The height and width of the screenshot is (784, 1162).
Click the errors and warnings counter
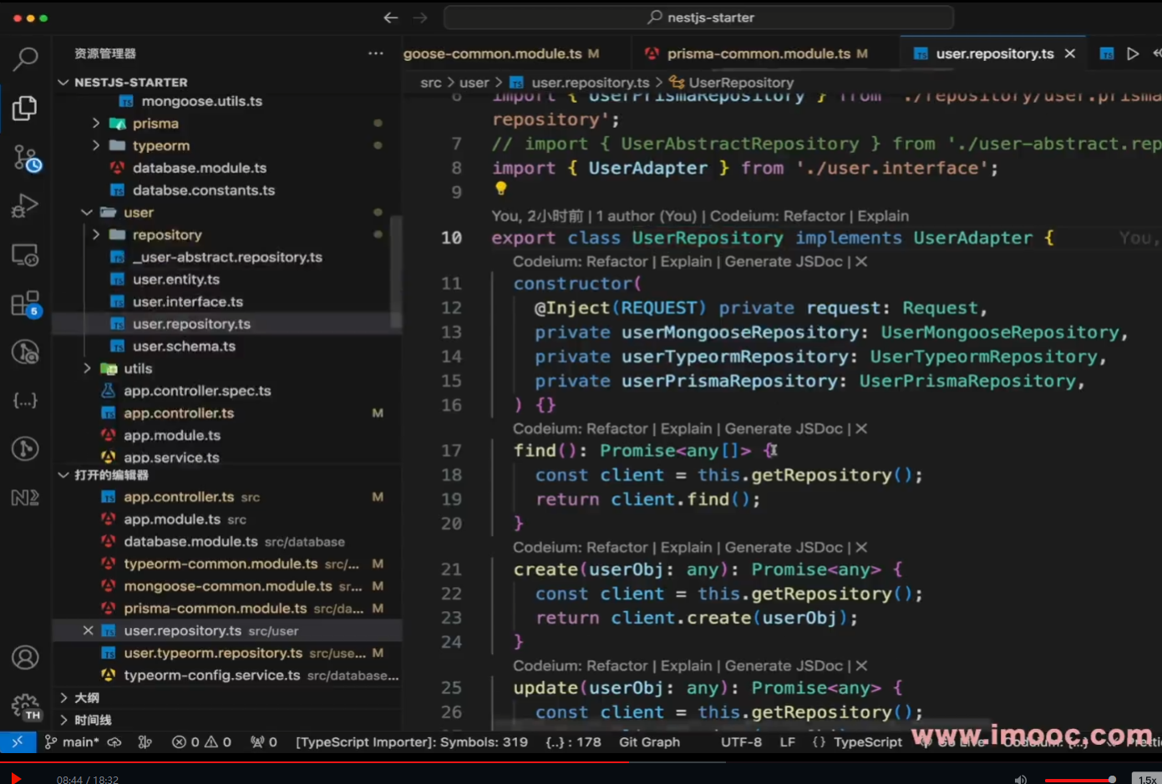click(x=201, y=741)
